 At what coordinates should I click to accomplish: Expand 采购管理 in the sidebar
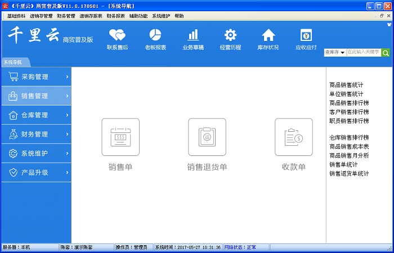point(36,76)
